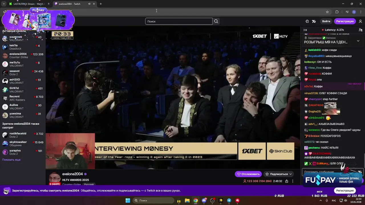Open the Counter-Strike category link
This screenshot has width=365, height=205.
tap(71, 184)
